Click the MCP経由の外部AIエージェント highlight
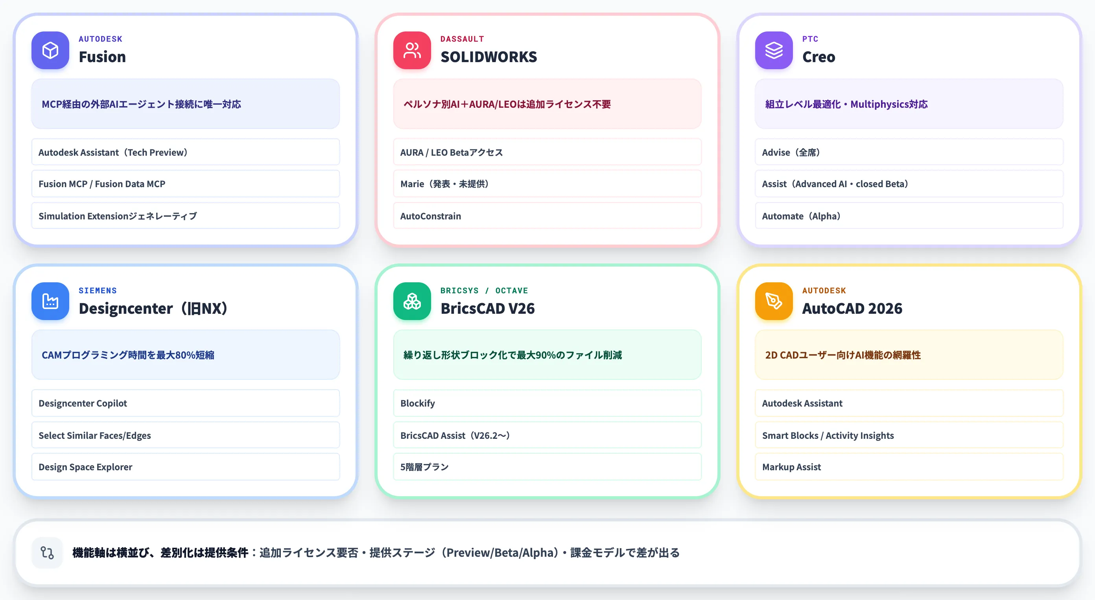The height and width of the screenshot is (600, 1095). (x=185, y=104)
